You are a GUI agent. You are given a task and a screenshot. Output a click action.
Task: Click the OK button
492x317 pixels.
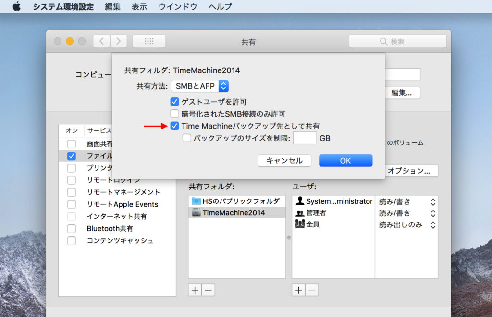point(345,160)
